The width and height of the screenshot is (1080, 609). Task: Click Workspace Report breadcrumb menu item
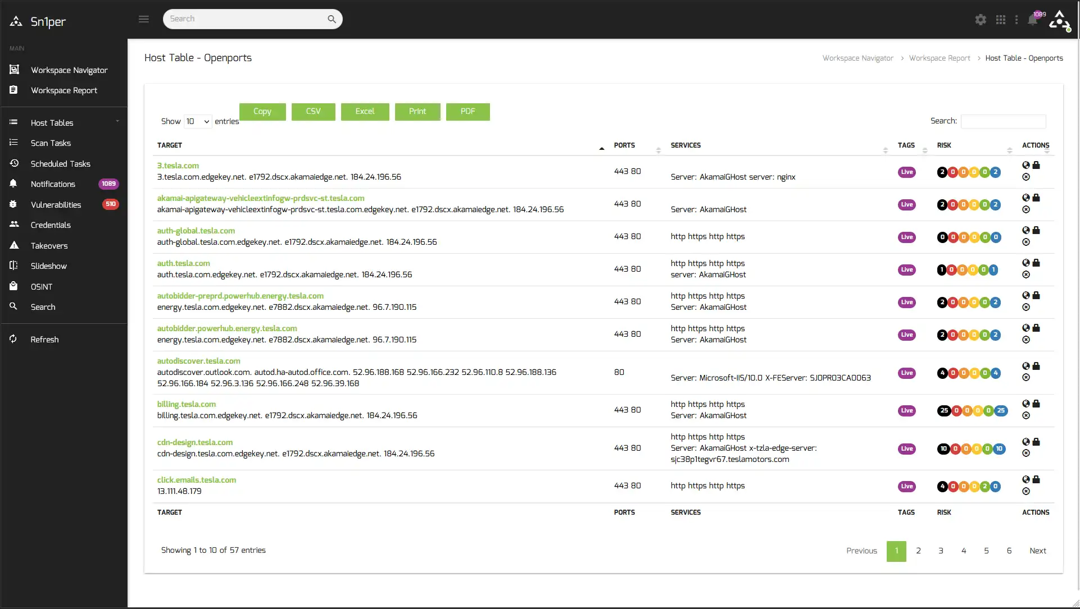coord(940,58)
